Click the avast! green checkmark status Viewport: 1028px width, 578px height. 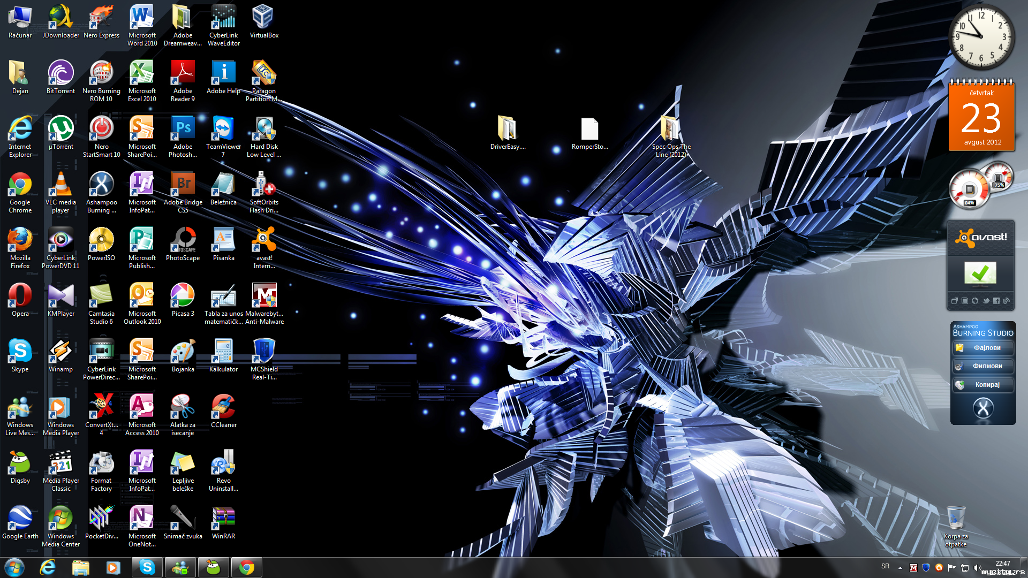[x=980, y=273]
